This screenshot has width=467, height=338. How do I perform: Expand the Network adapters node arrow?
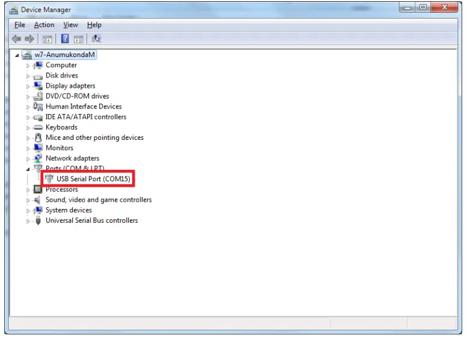pos(28,159)
